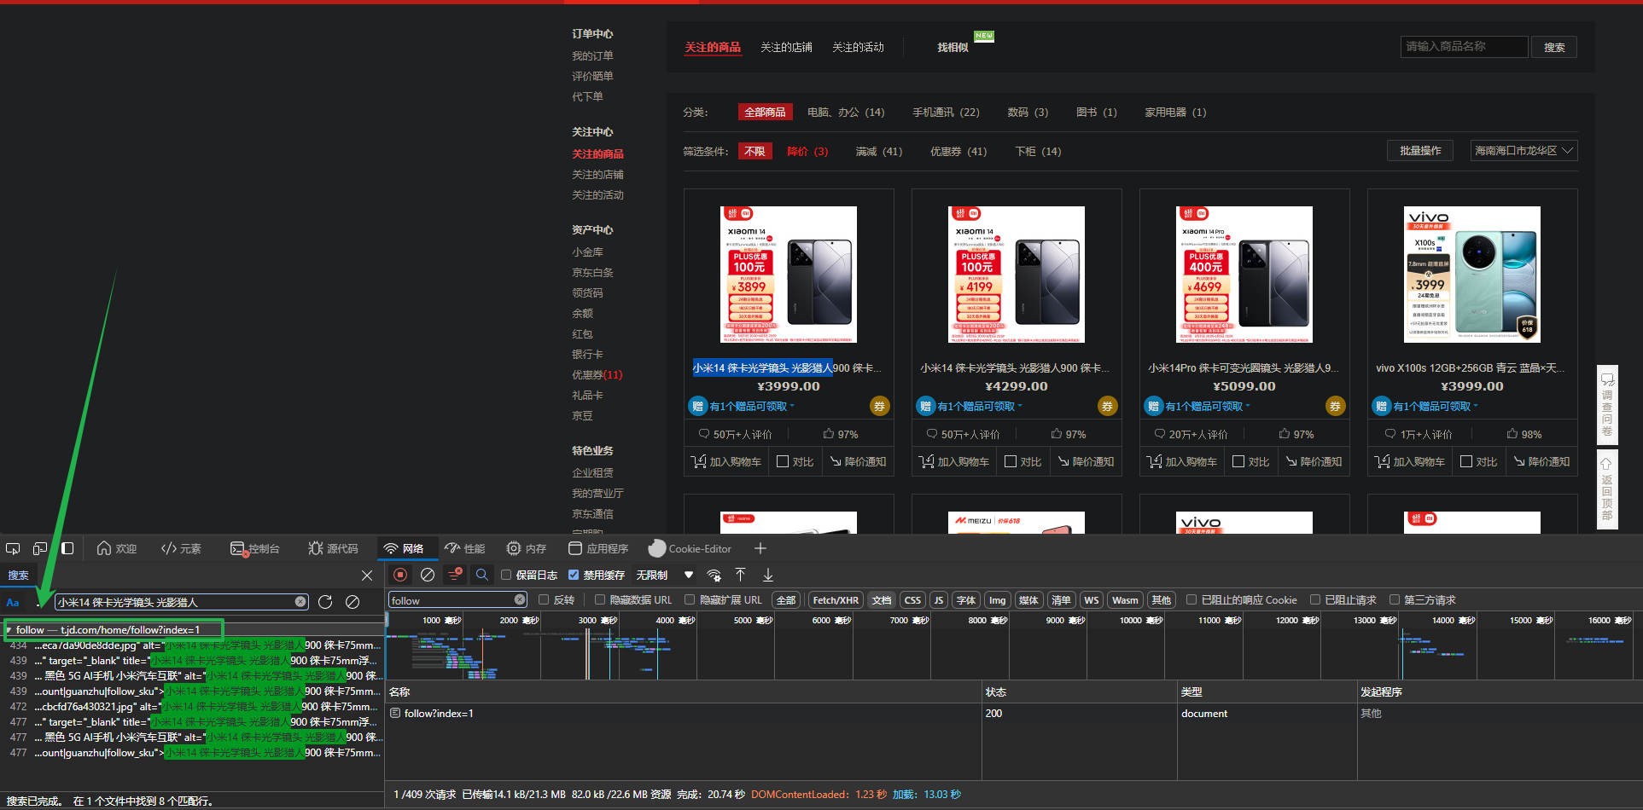
Task: Refresh the search results
Action: point(325,602)
